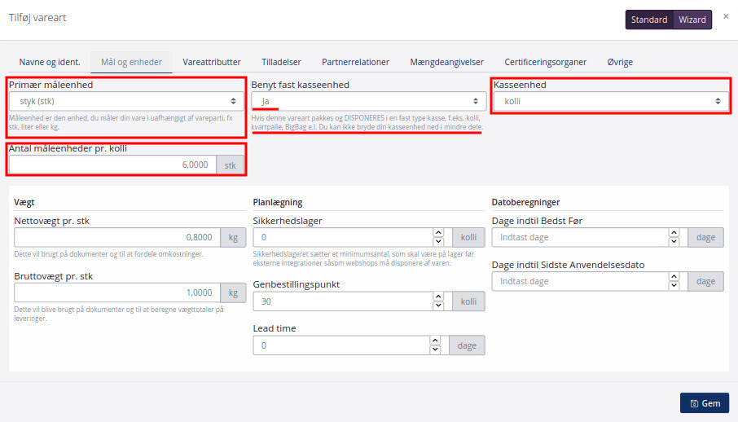738x422 pixels.
Task: Open the Benyt fast kasseenhed dropdown
Action: click(369, 101)
